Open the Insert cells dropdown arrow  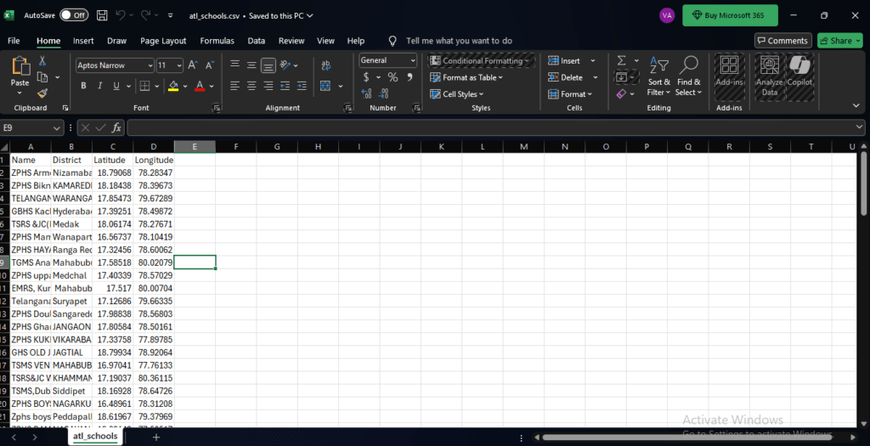coord(592,61)
